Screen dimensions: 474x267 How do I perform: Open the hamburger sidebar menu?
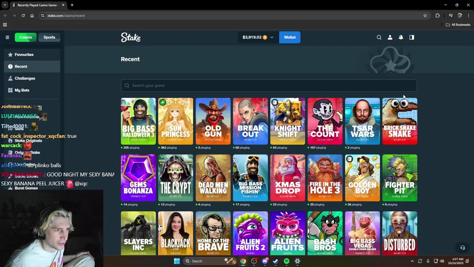(x=7, y=37)
